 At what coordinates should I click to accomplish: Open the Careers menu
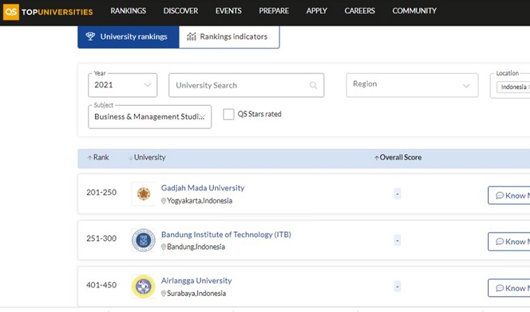359,11
